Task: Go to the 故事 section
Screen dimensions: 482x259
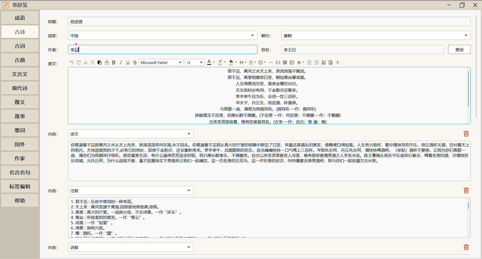Action: (x=20, y=116)
